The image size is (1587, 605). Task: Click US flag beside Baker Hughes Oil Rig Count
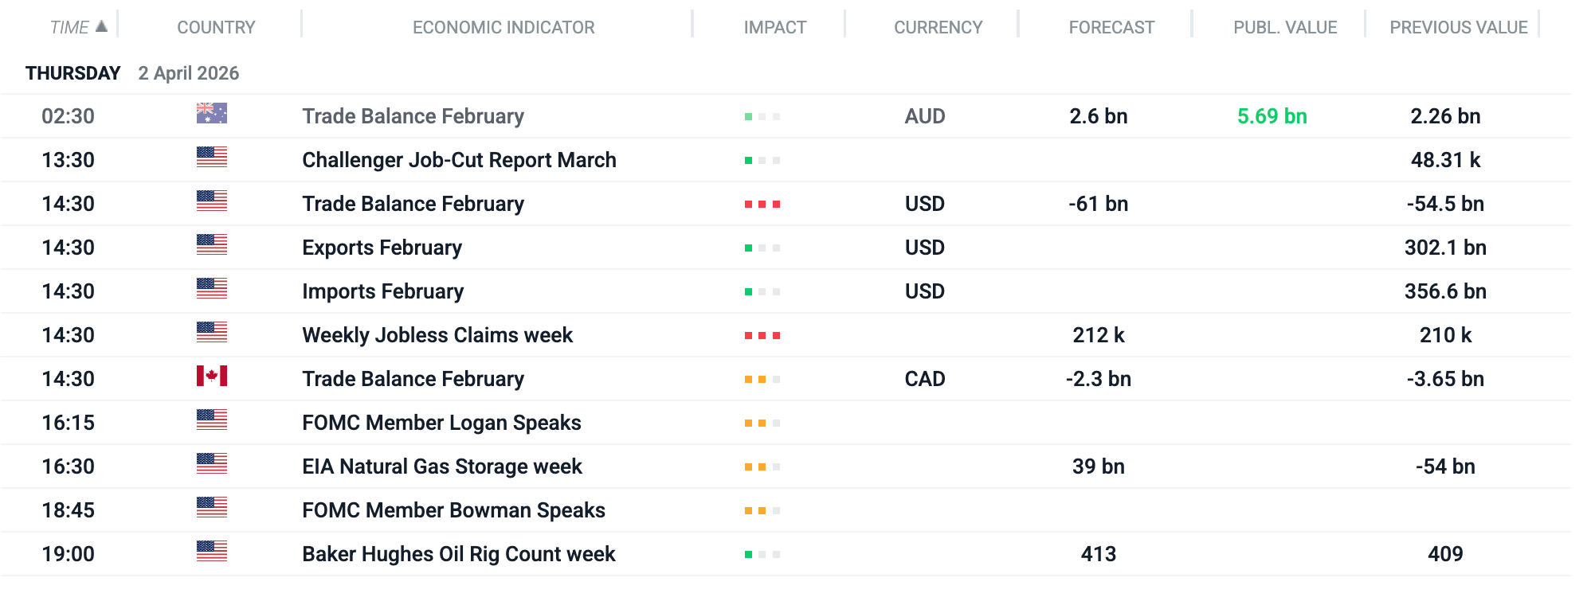point(212,552)
